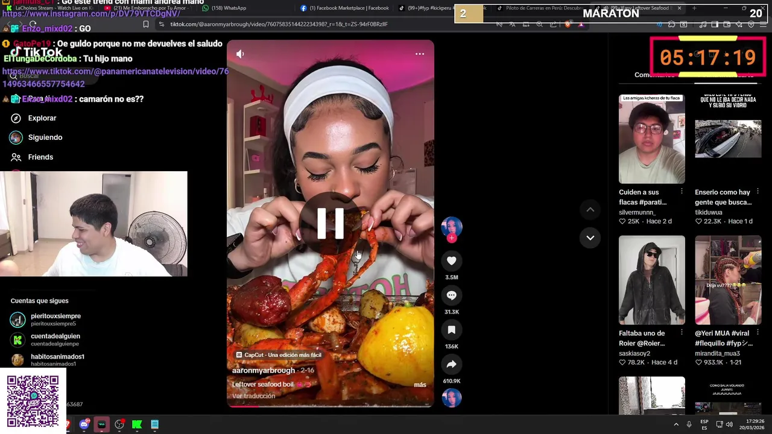
Task: Open '@Yeri MUA #viral' video thumbnail
Action: (x=728, y=280)
